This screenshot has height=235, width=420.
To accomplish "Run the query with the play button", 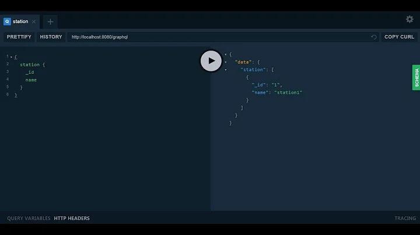I will [211, 61].
